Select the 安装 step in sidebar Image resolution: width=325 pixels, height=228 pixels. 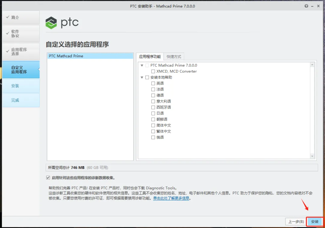(21, 86)
